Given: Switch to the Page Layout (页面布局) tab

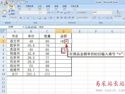Looking at the screenshot, I should click(x=29, y=6).
